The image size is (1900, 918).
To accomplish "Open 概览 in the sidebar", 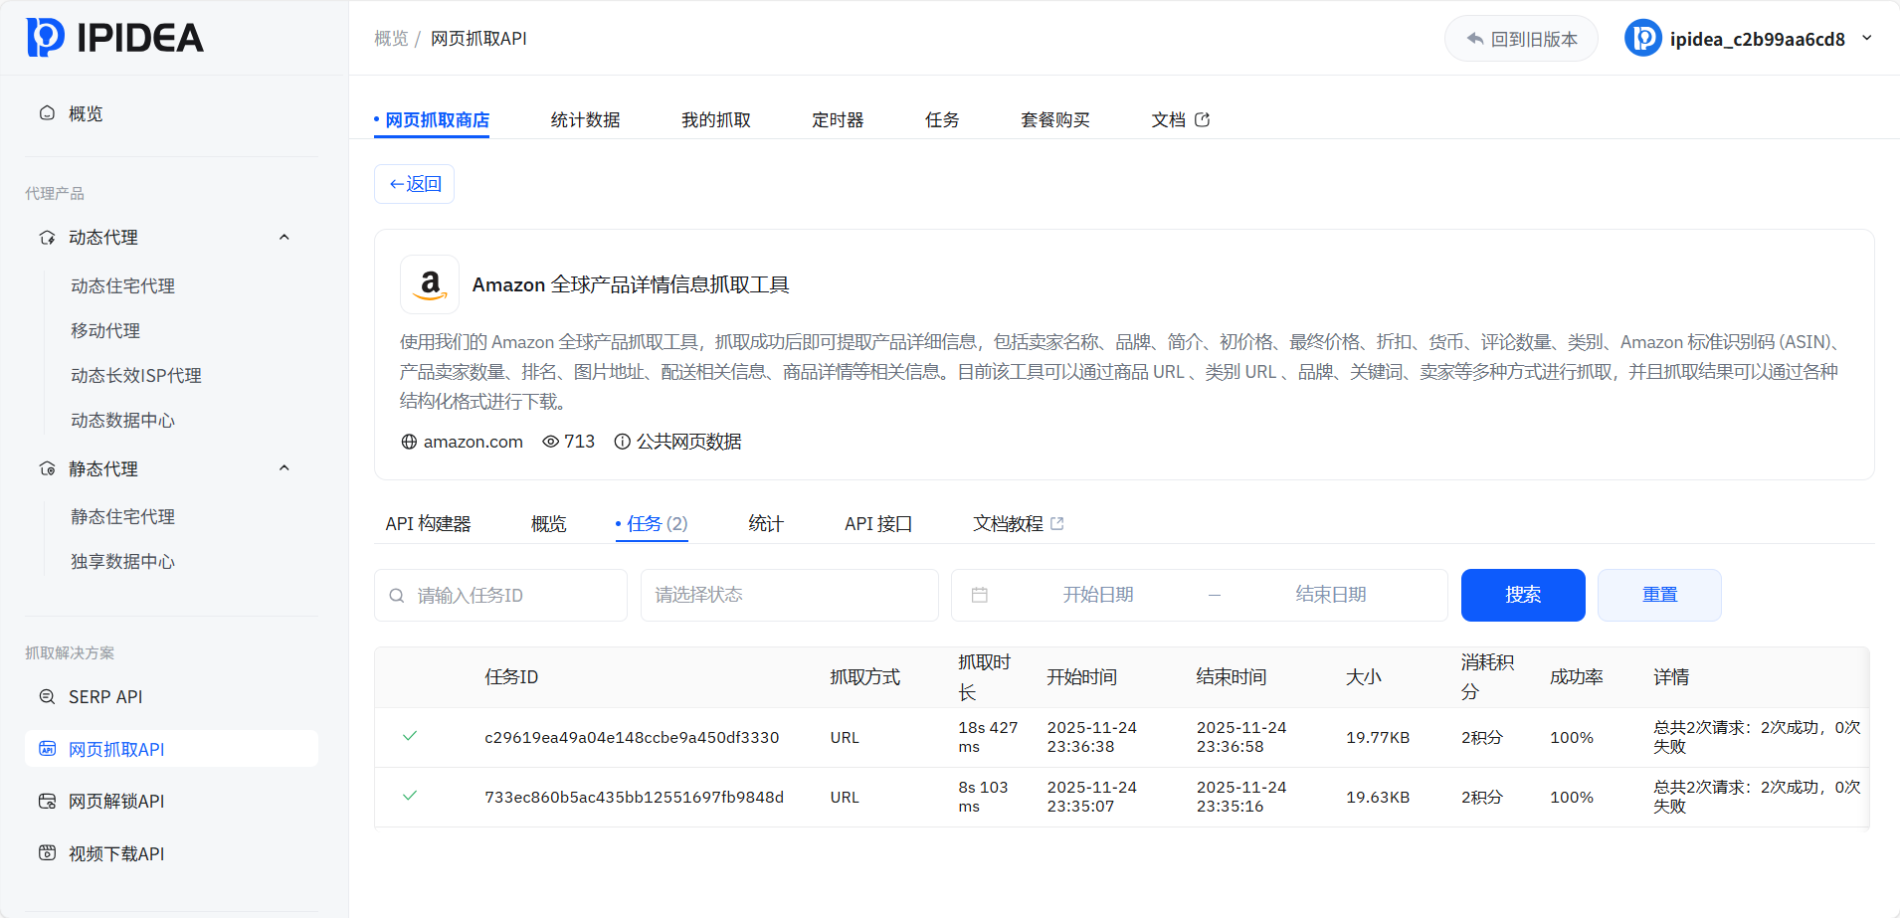I will pyautogui.click(x=85, y=113).
